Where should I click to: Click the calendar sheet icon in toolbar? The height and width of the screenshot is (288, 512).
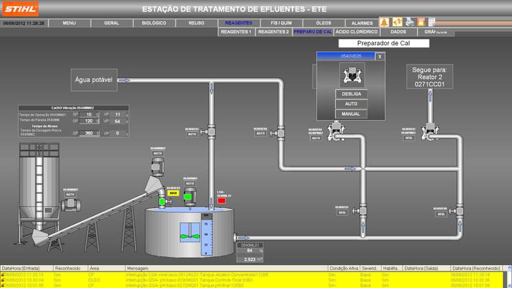431,22
